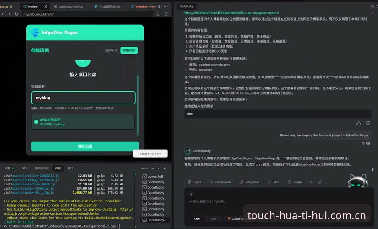Viewport: 378px width, 229px height.
Task: Open the CodeBuddy Settings tab
Action: [69, 7]
